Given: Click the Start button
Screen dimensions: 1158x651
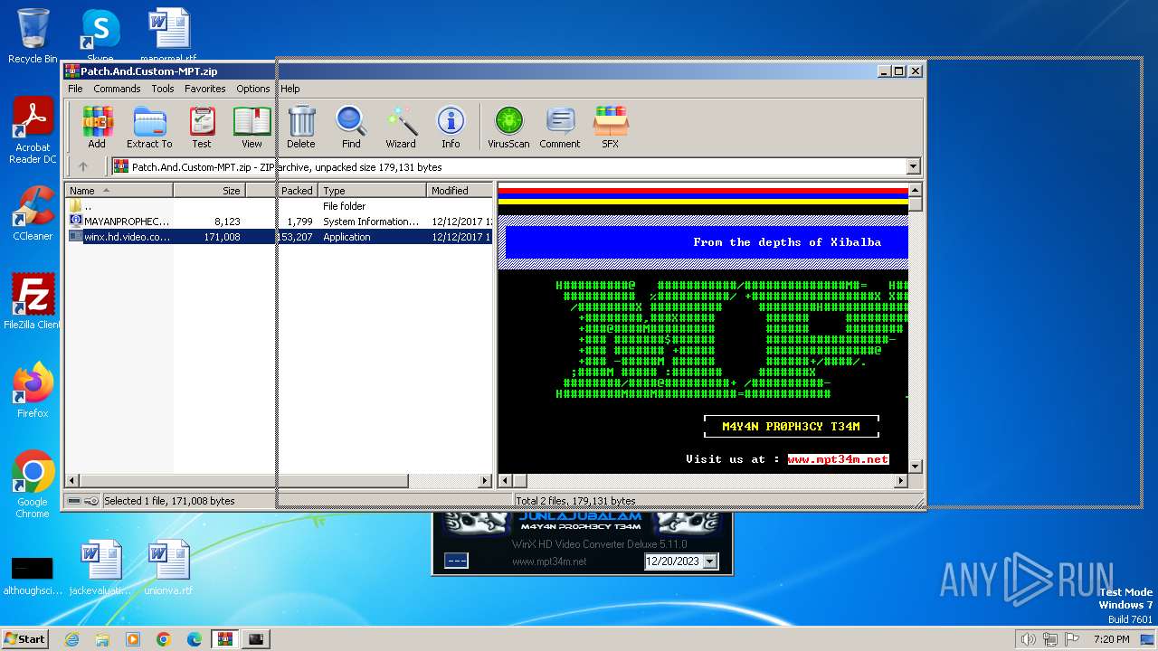Looking at the screenshot, I should [25, 639].
